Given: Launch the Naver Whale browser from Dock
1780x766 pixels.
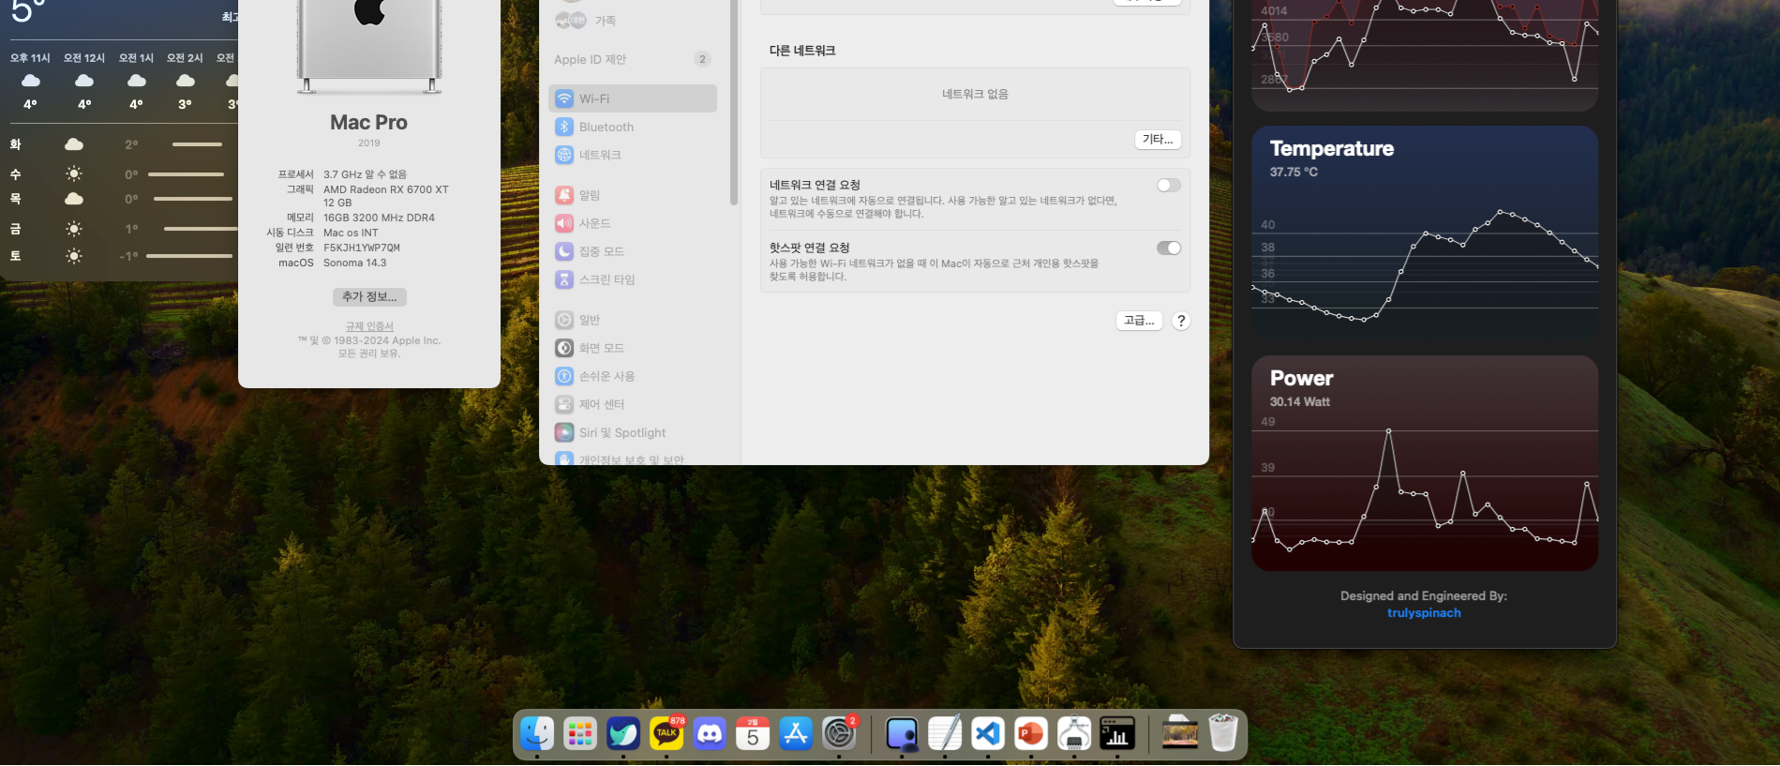Looking at the screenshot, I should [x=623, y=733].
